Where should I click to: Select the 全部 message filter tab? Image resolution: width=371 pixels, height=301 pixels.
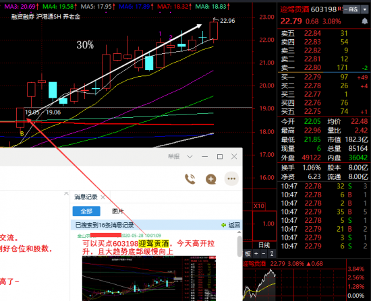86,211
